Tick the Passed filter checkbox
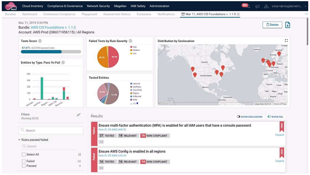310x175 pixels. point(24,166)
